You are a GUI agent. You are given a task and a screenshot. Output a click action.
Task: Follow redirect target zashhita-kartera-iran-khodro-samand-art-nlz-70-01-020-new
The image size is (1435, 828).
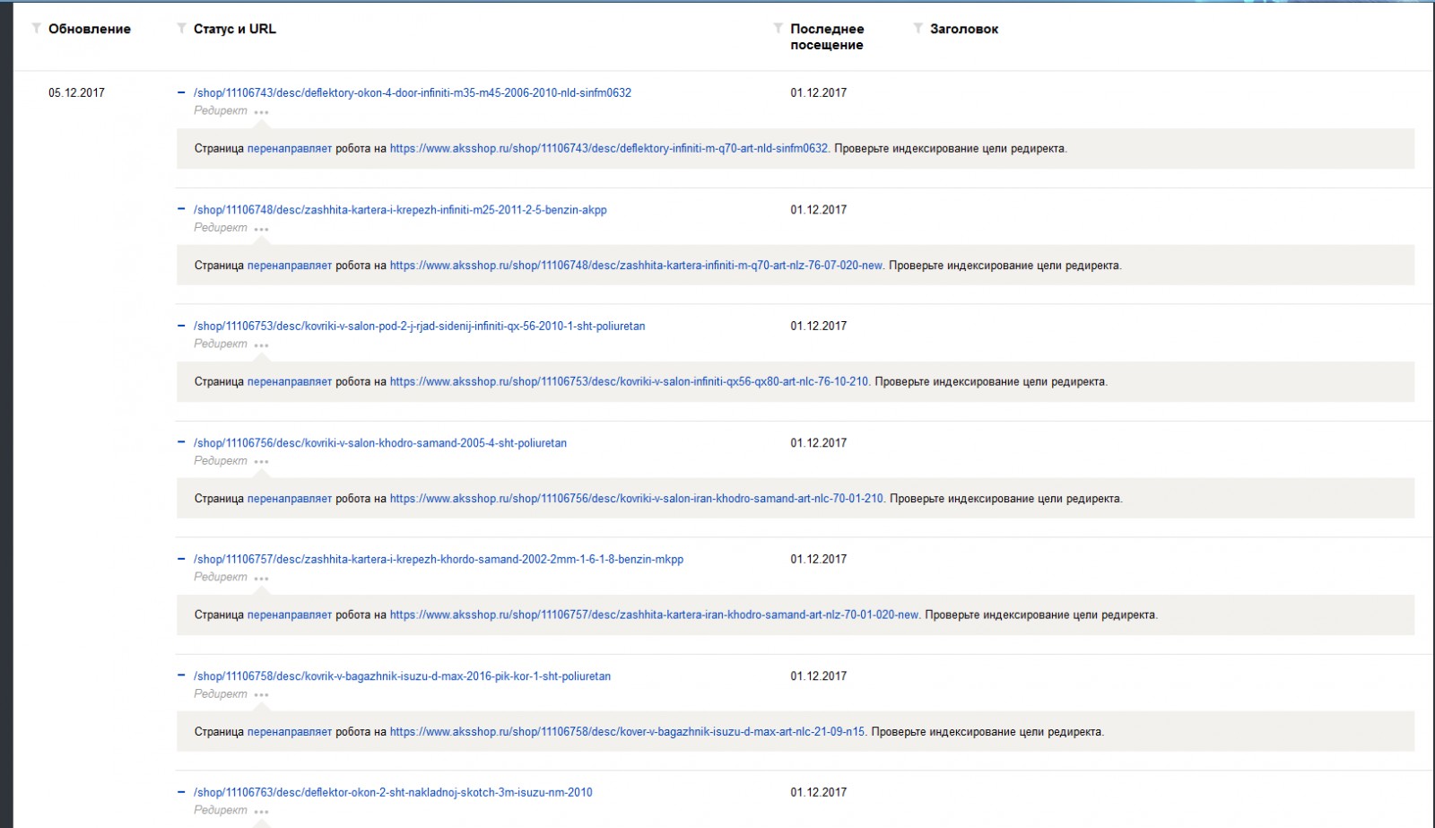click(x=655, y=614)
